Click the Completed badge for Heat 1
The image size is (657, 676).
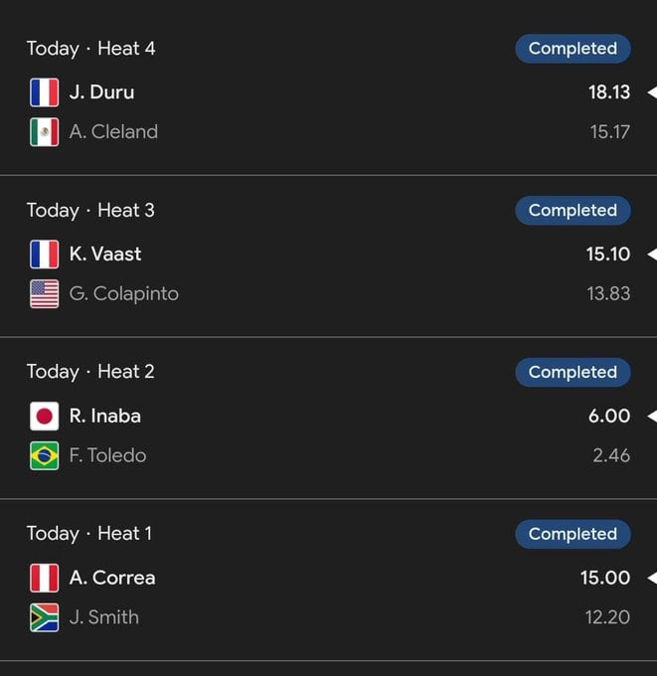(x=573, y=534)
